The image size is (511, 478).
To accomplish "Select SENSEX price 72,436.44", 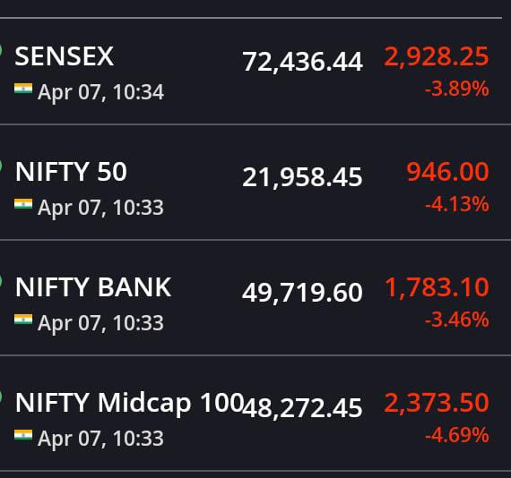I will (x=302, y=62).
